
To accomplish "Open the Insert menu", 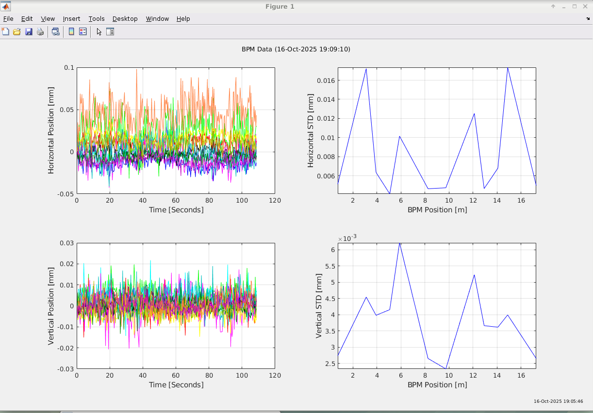I will 71,18.
